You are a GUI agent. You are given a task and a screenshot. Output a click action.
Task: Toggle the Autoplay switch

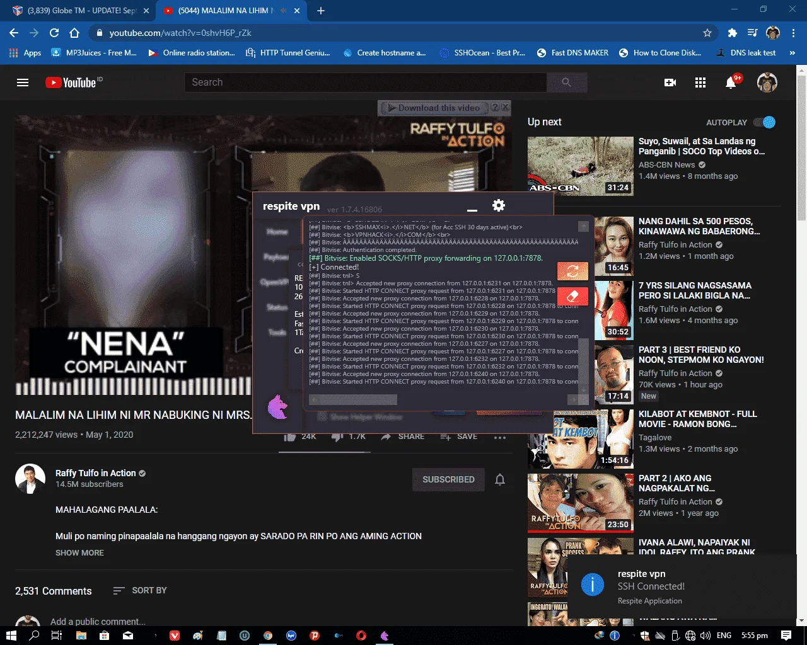[764, 122]
